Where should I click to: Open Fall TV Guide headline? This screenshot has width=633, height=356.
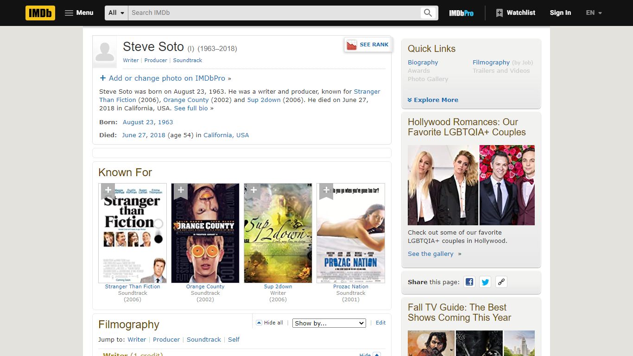[459, 312]
